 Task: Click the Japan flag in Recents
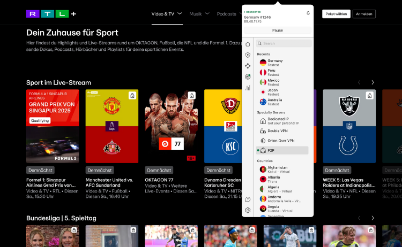pos(263,92)
